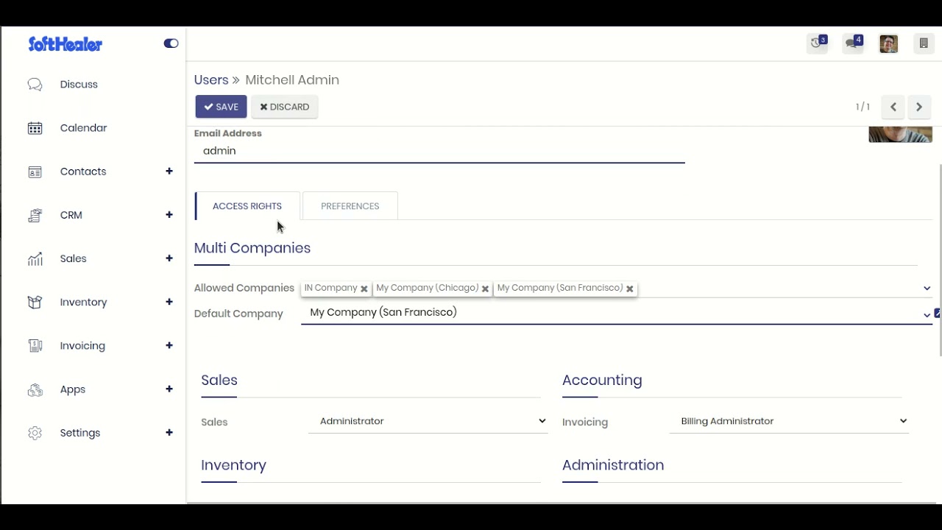
Task: Remove My Company (Chicago) tag
Action: pos(485,289)
